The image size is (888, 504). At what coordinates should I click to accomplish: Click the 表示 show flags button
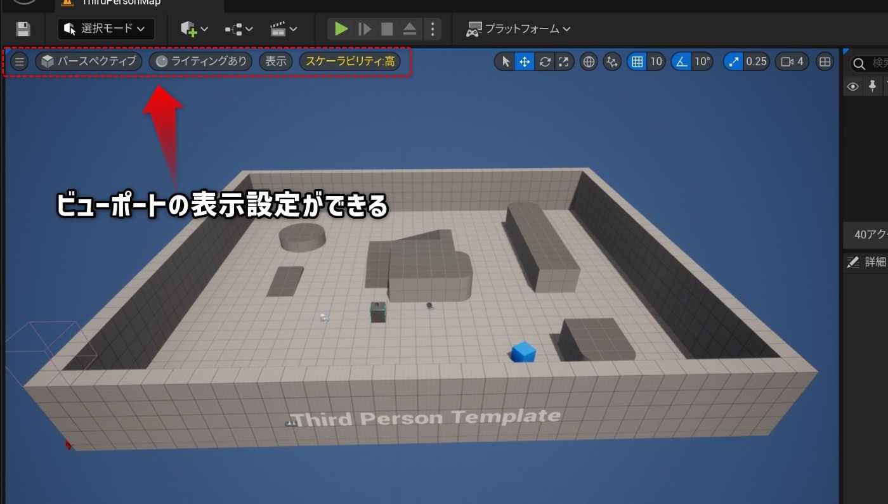pos(275,61)
